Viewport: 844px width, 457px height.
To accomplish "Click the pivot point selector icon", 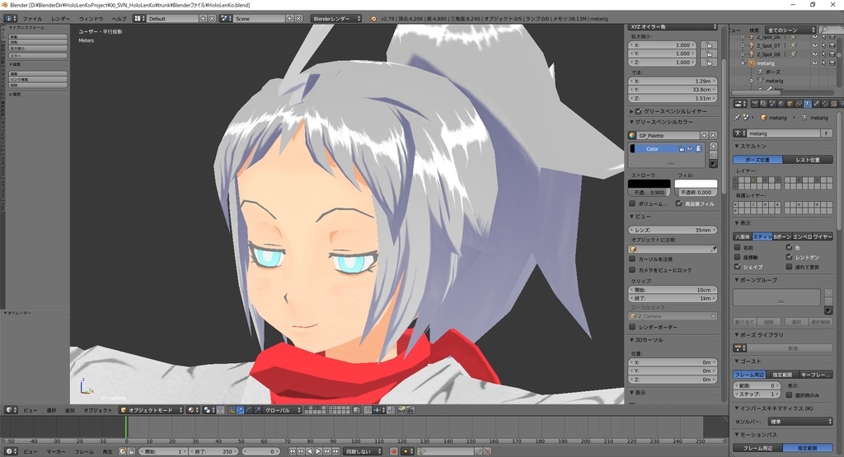I will (209, 410).
